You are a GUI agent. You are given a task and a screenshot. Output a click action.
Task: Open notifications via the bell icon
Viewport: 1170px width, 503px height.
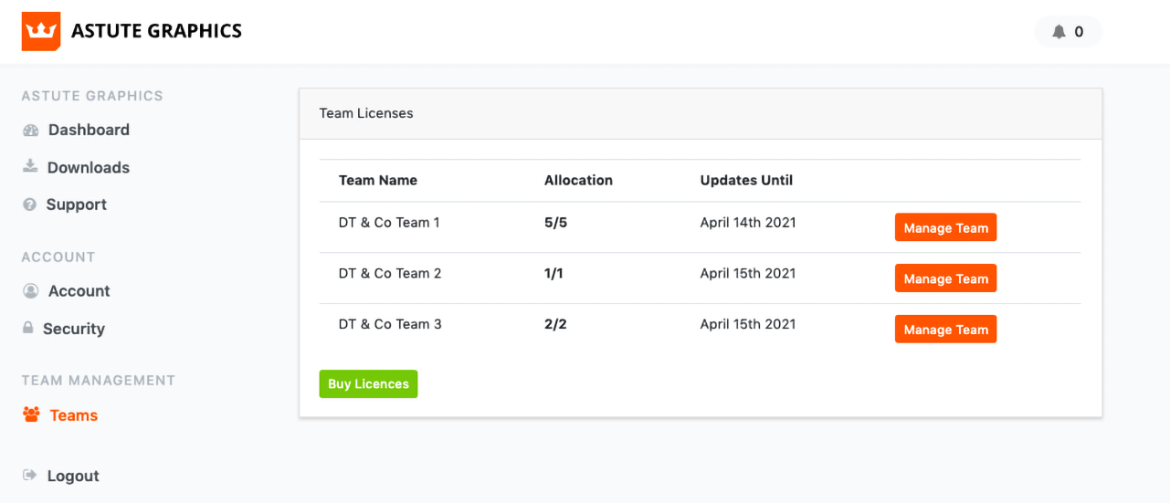click(1059, 32)
